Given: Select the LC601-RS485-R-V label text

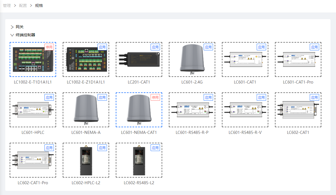Looking at the screenshot, I should 245,132.
